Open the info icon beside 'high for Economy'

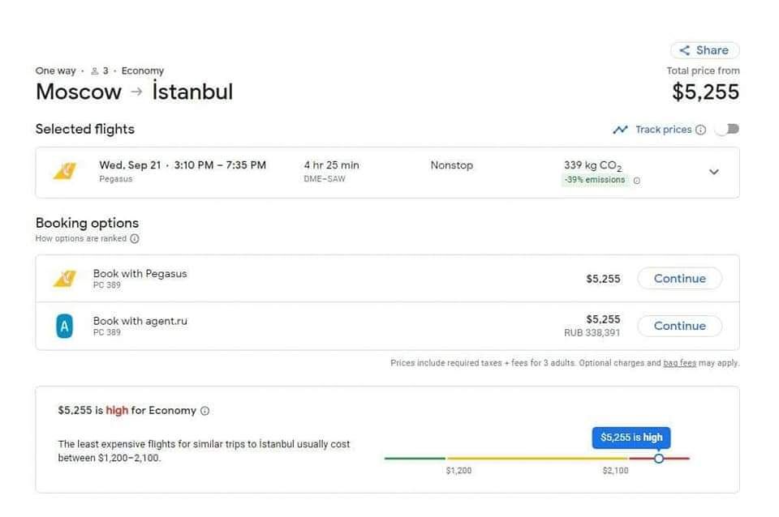[x=204, y=411]
